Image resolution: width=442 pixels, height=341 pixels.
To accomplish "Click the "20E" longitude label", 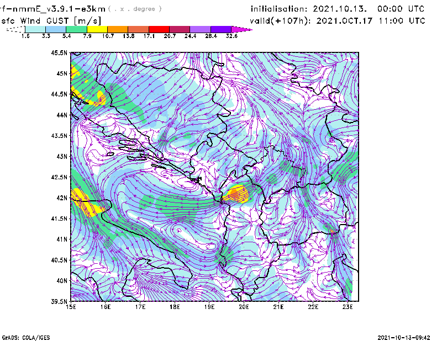I will pyautogui.click(x=244, y=307).
